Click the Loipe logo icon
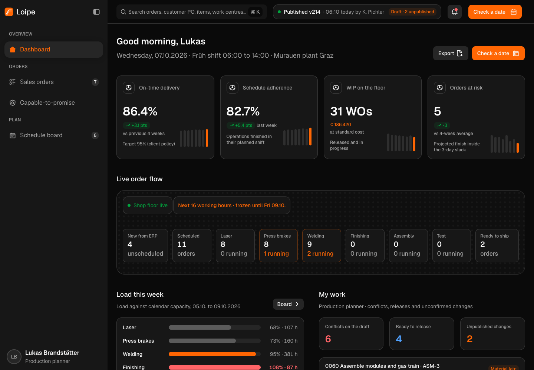The width and height of the screenshot is (534, 370). coord(9,12)
